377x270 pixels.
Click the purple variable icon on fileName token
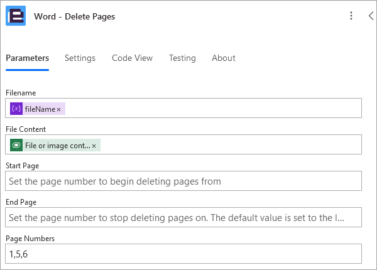(16, 109)
